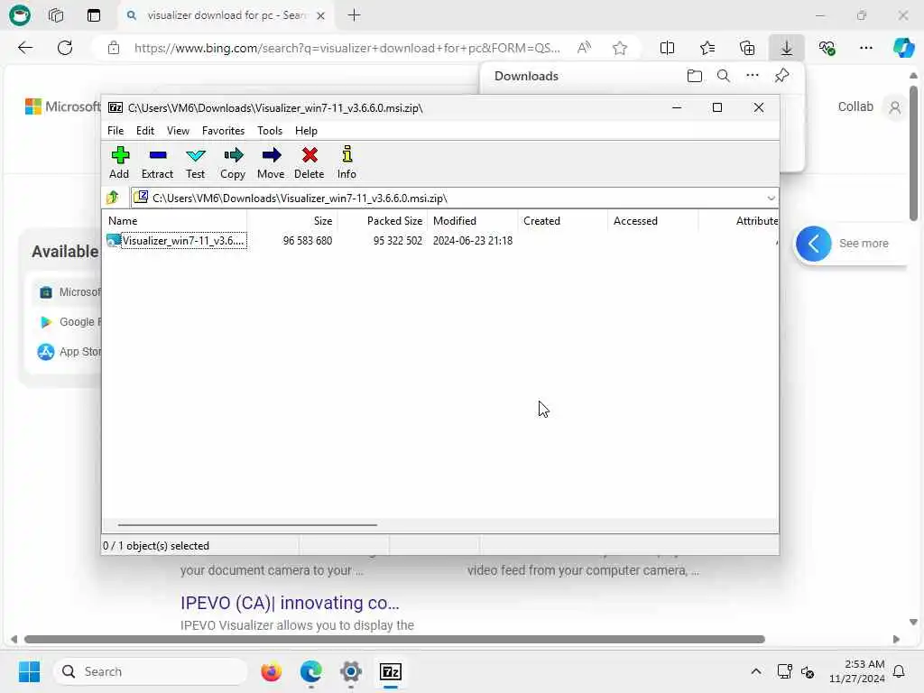The width and height of the screenshot is (924, 693).
Task: Open the Tools menu
Action: [x=270, y=131]
